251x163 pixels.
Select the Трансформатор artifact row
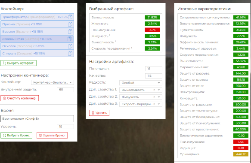(x=37, y=17)
